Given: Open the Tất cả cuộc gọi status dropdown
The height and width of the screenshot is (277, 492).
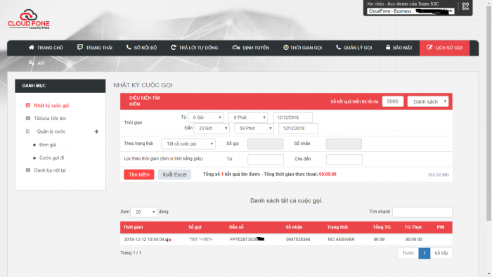Looking at the screenshot, I should pos(188,143).
